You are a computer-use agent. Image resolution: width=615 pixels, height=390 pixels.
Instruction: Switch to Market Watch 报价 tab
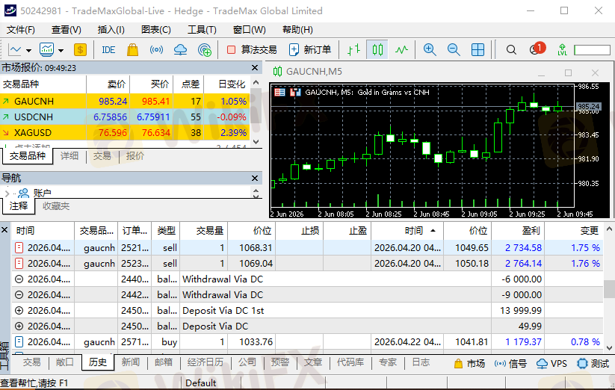(135, 156)
